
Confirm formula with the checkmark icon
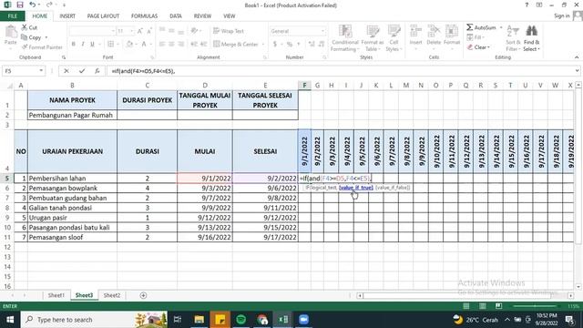point(82,71)
